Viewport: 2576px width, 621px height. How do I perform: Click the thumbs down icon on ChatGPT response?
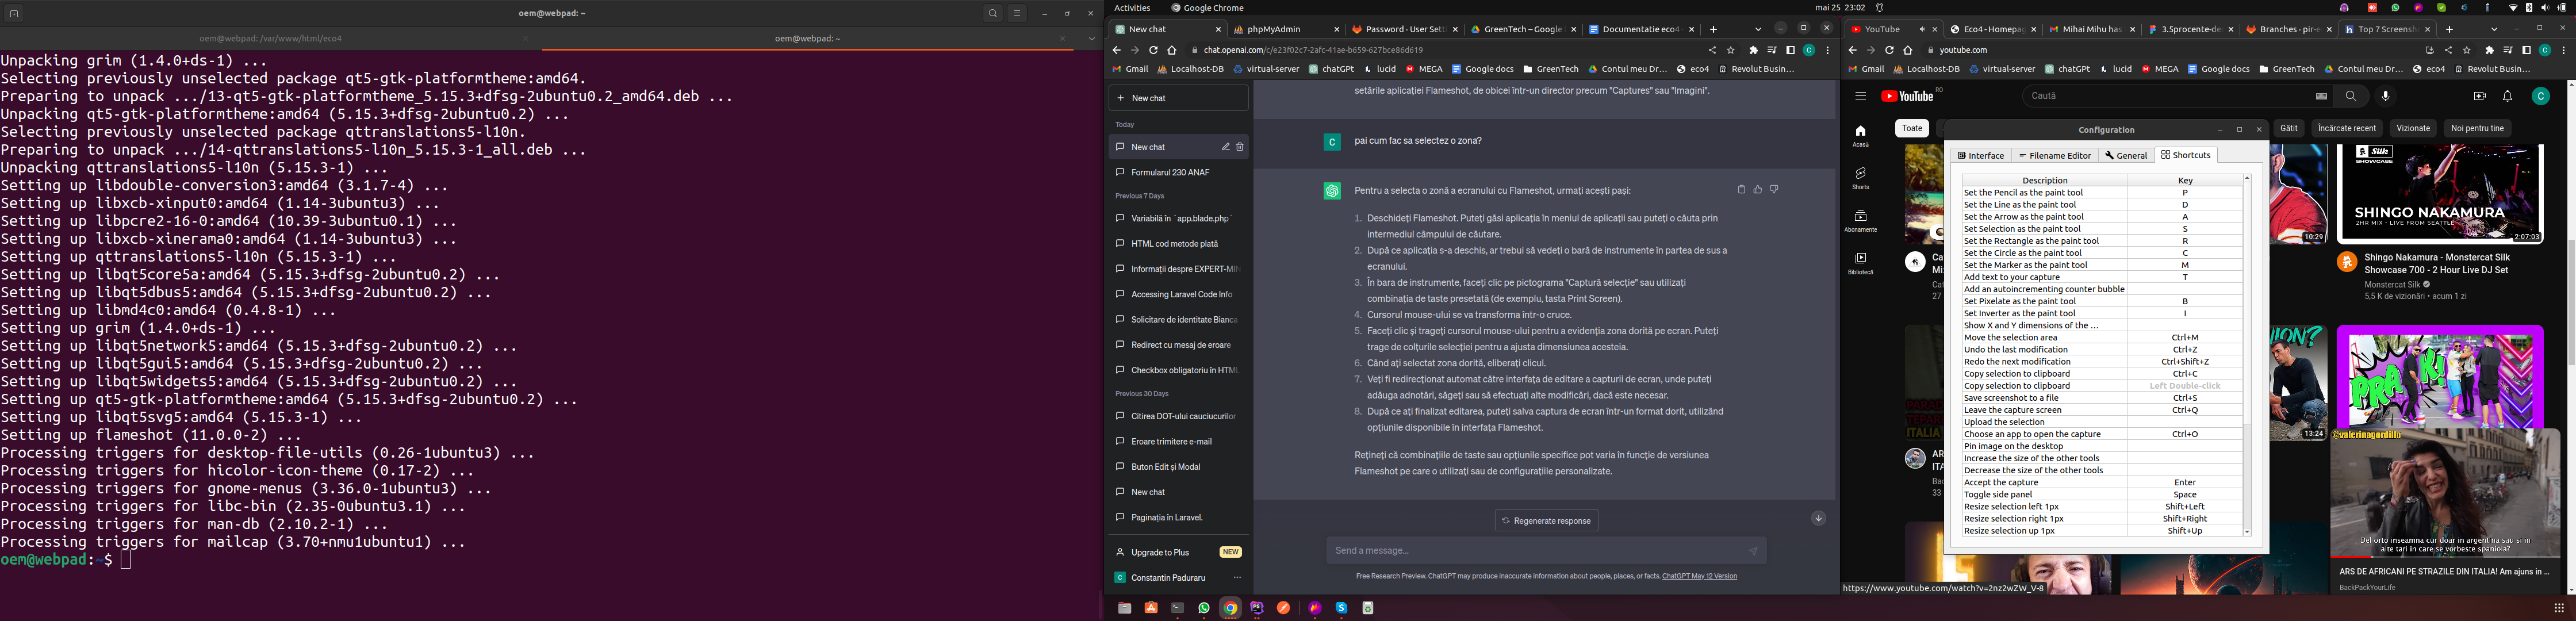(1773, 189)
